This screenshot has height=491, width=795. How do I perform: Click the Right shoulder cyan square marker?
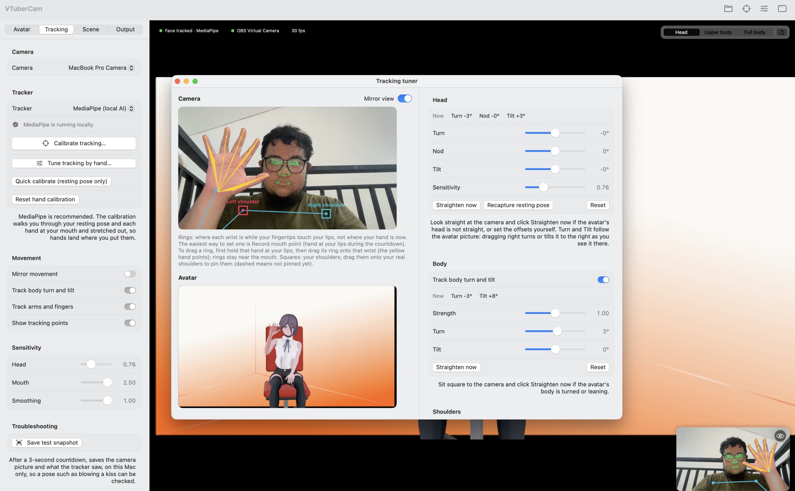pyautogui.click(x=326, y=214)
